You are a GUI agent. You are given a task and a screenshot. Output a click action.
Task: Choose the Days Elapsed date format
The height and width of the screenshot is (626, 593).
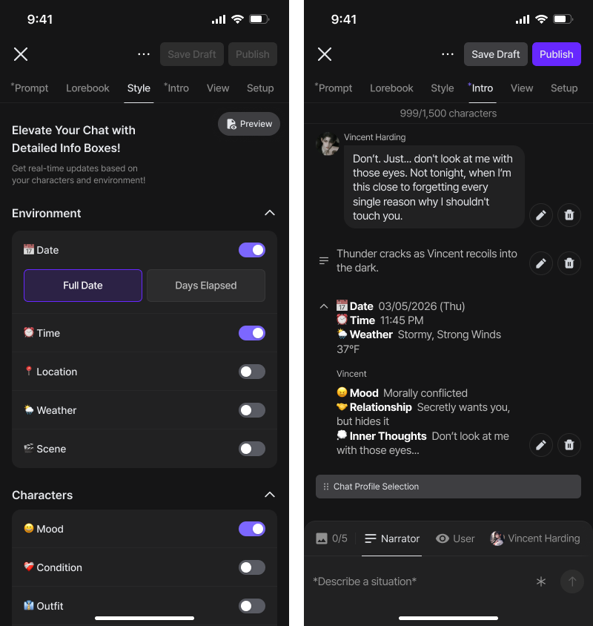(x=206, y=286)
